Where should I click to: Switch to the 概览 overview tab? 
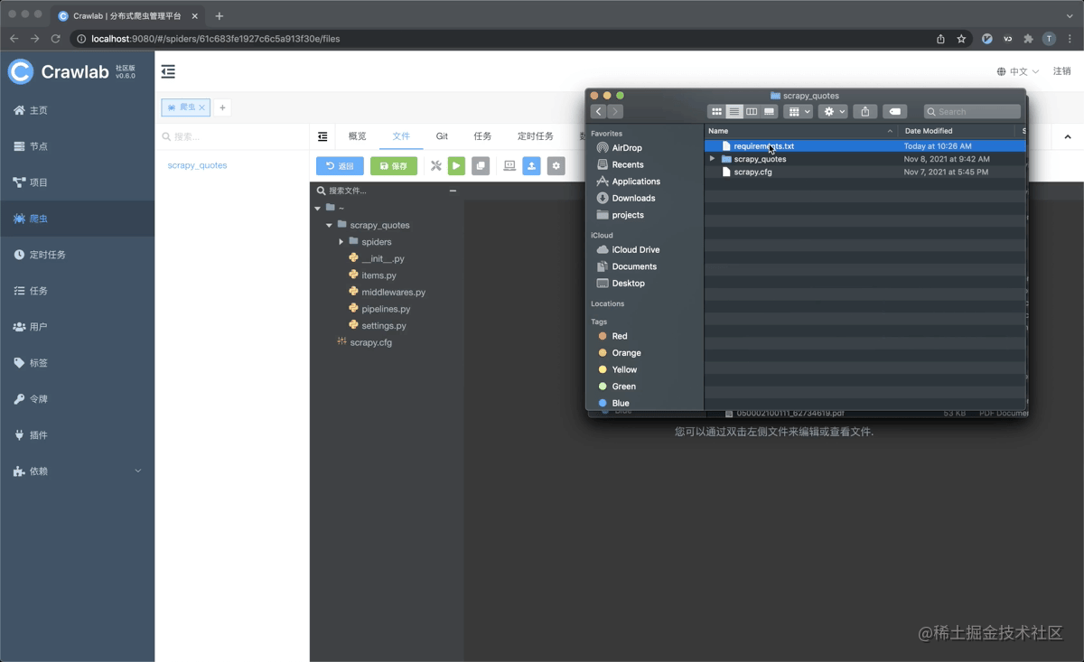click(358, 136)
